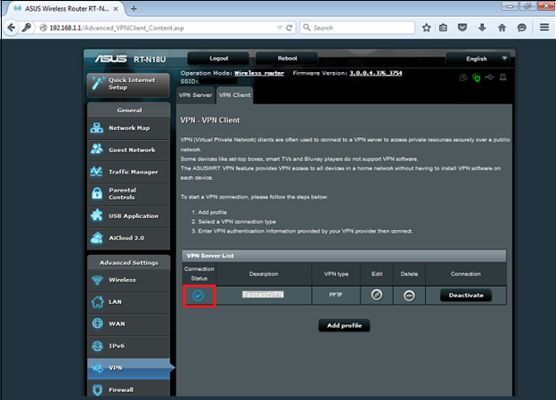Open Network Map in sidebar

[x=128, y=128]
